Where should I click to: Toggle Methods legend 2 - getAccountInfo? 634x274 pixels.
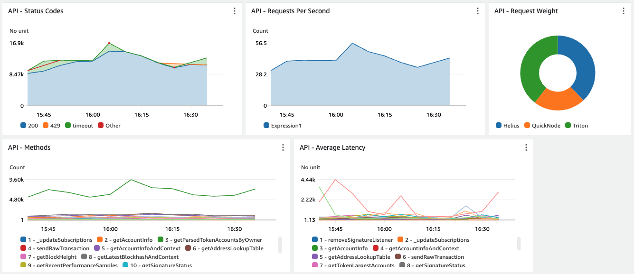coord(124,240)
